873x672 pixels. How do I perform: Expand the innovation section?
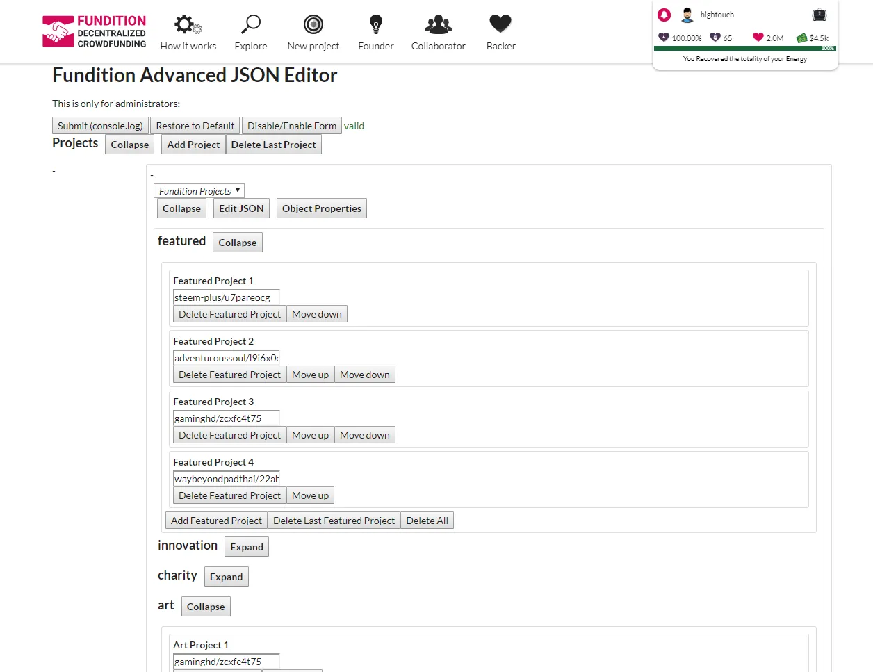pyautogui.click(x=247, y=547)
